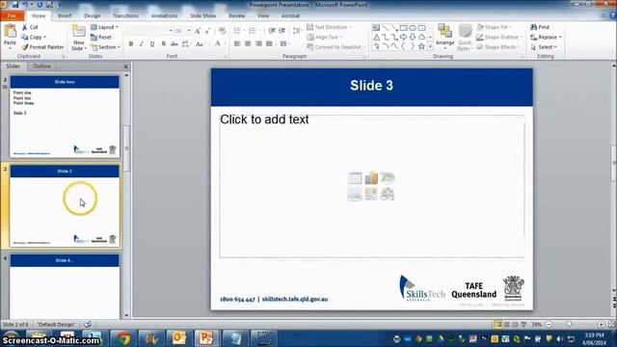Switch to the Design tab
Screen dimensions: 617x347
(93, 15)
